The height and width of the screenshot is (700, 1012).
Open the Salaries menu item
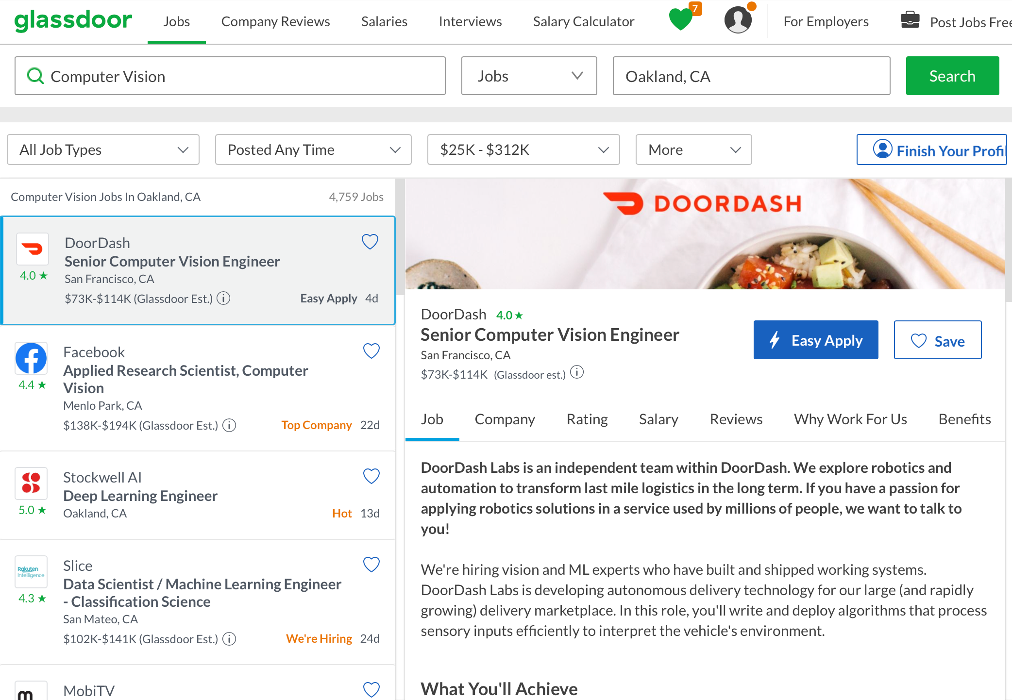point(384,21)
